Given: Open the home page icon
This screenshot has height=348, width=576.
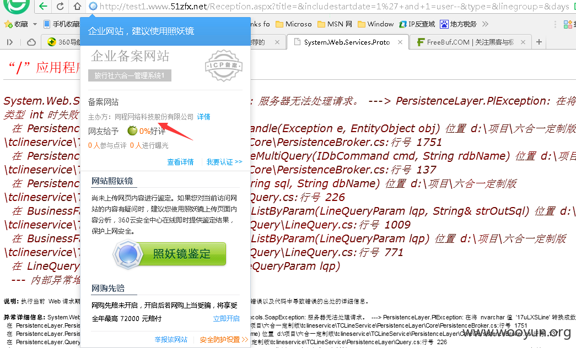Looking at the screenshot, I should tap(77, 6).
